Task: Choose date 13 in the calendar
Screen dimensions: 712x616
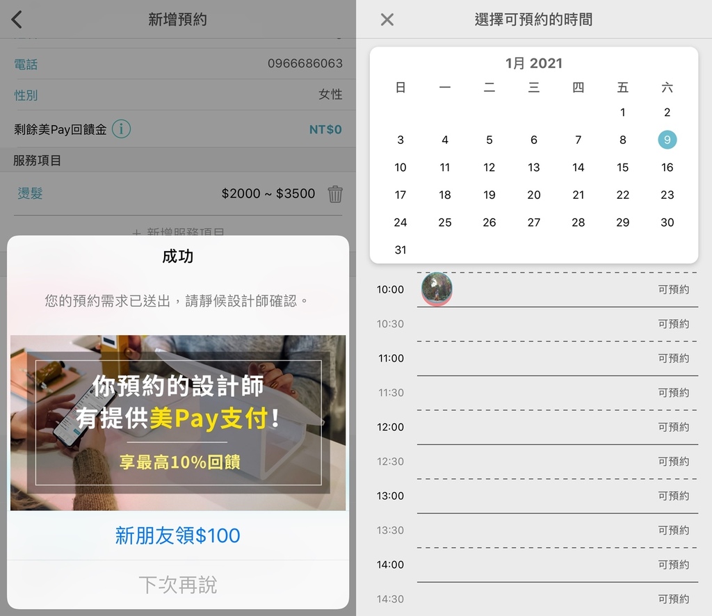Action: click(x=533, y=168)
